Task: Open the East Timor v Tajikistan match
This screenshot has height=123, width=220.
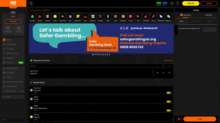Action: [101, 73]
